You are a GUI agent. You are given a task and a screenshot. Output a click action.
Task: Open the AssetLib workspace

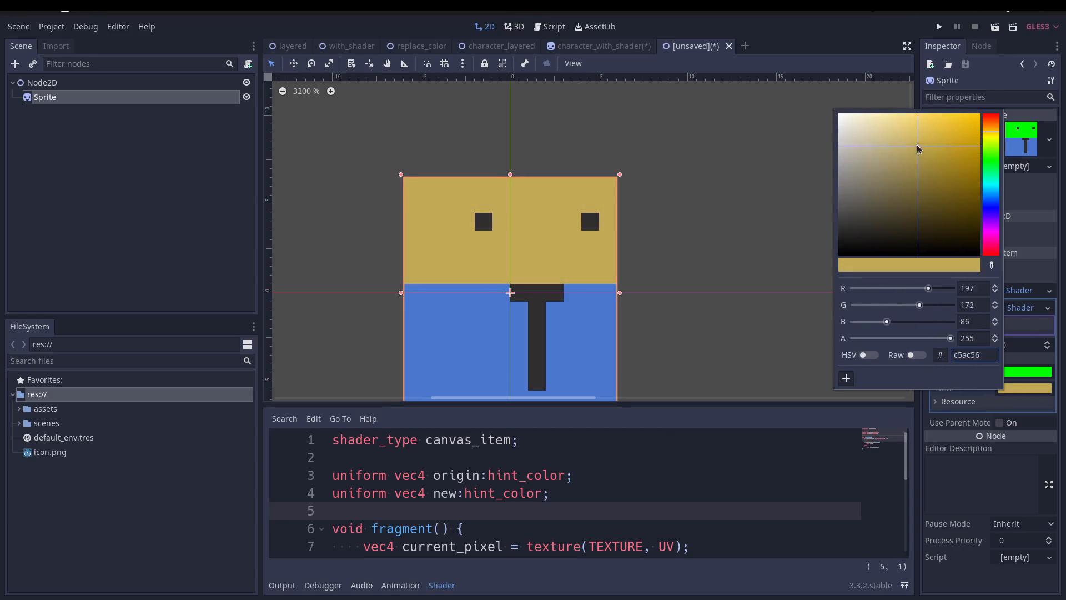(595, 27)
